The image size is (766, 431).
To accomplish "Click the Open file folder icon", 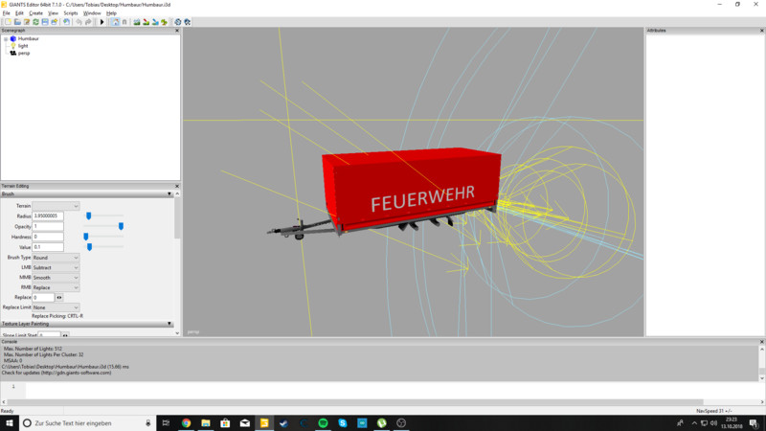I will coord(16,21).
